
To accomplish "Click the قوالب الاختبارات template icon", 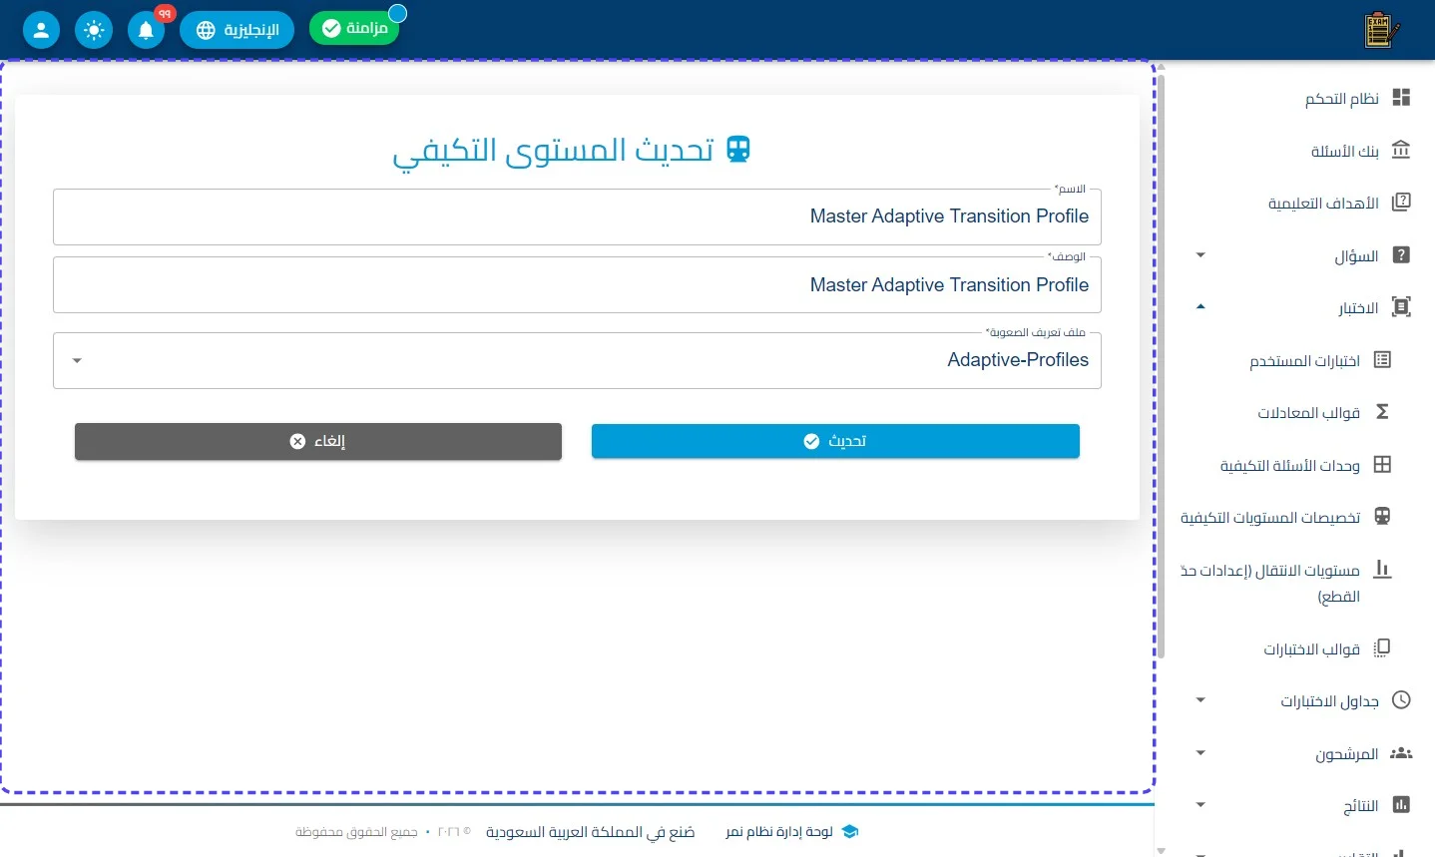I will (x=1382, y=648).
